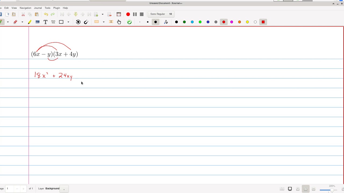Cut the selection with the scissors icon
The height and width of the screenshot is (193, 344).
point(23,14)
